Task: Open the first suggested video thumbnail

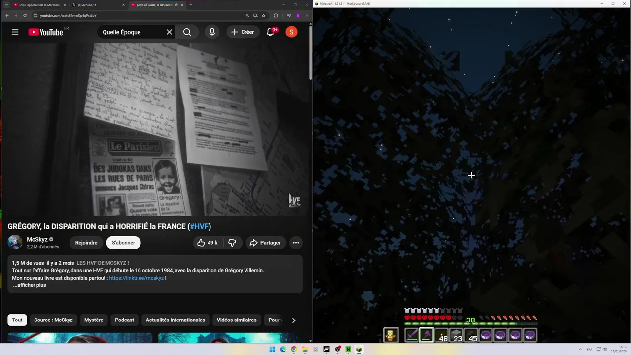Action: [x=80, y=337]
